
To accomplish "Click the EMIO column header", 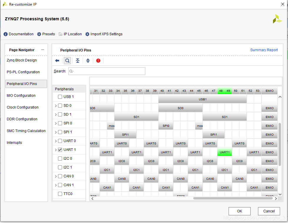I will 269,91.
